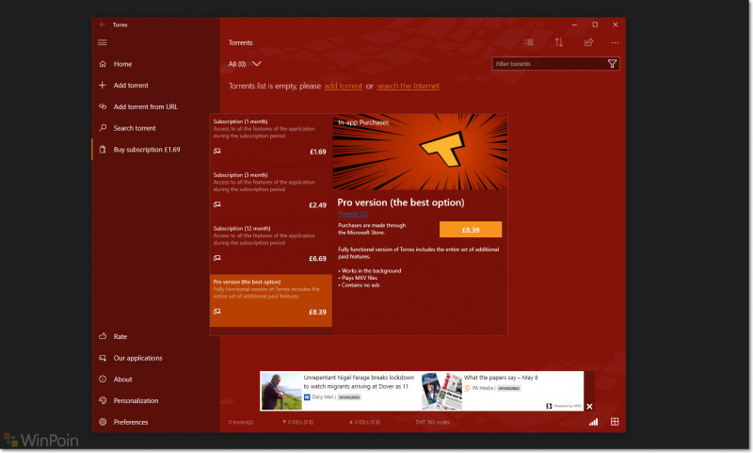
Task: Click the back arrow in title bar
Action: (x=102, y=24)
